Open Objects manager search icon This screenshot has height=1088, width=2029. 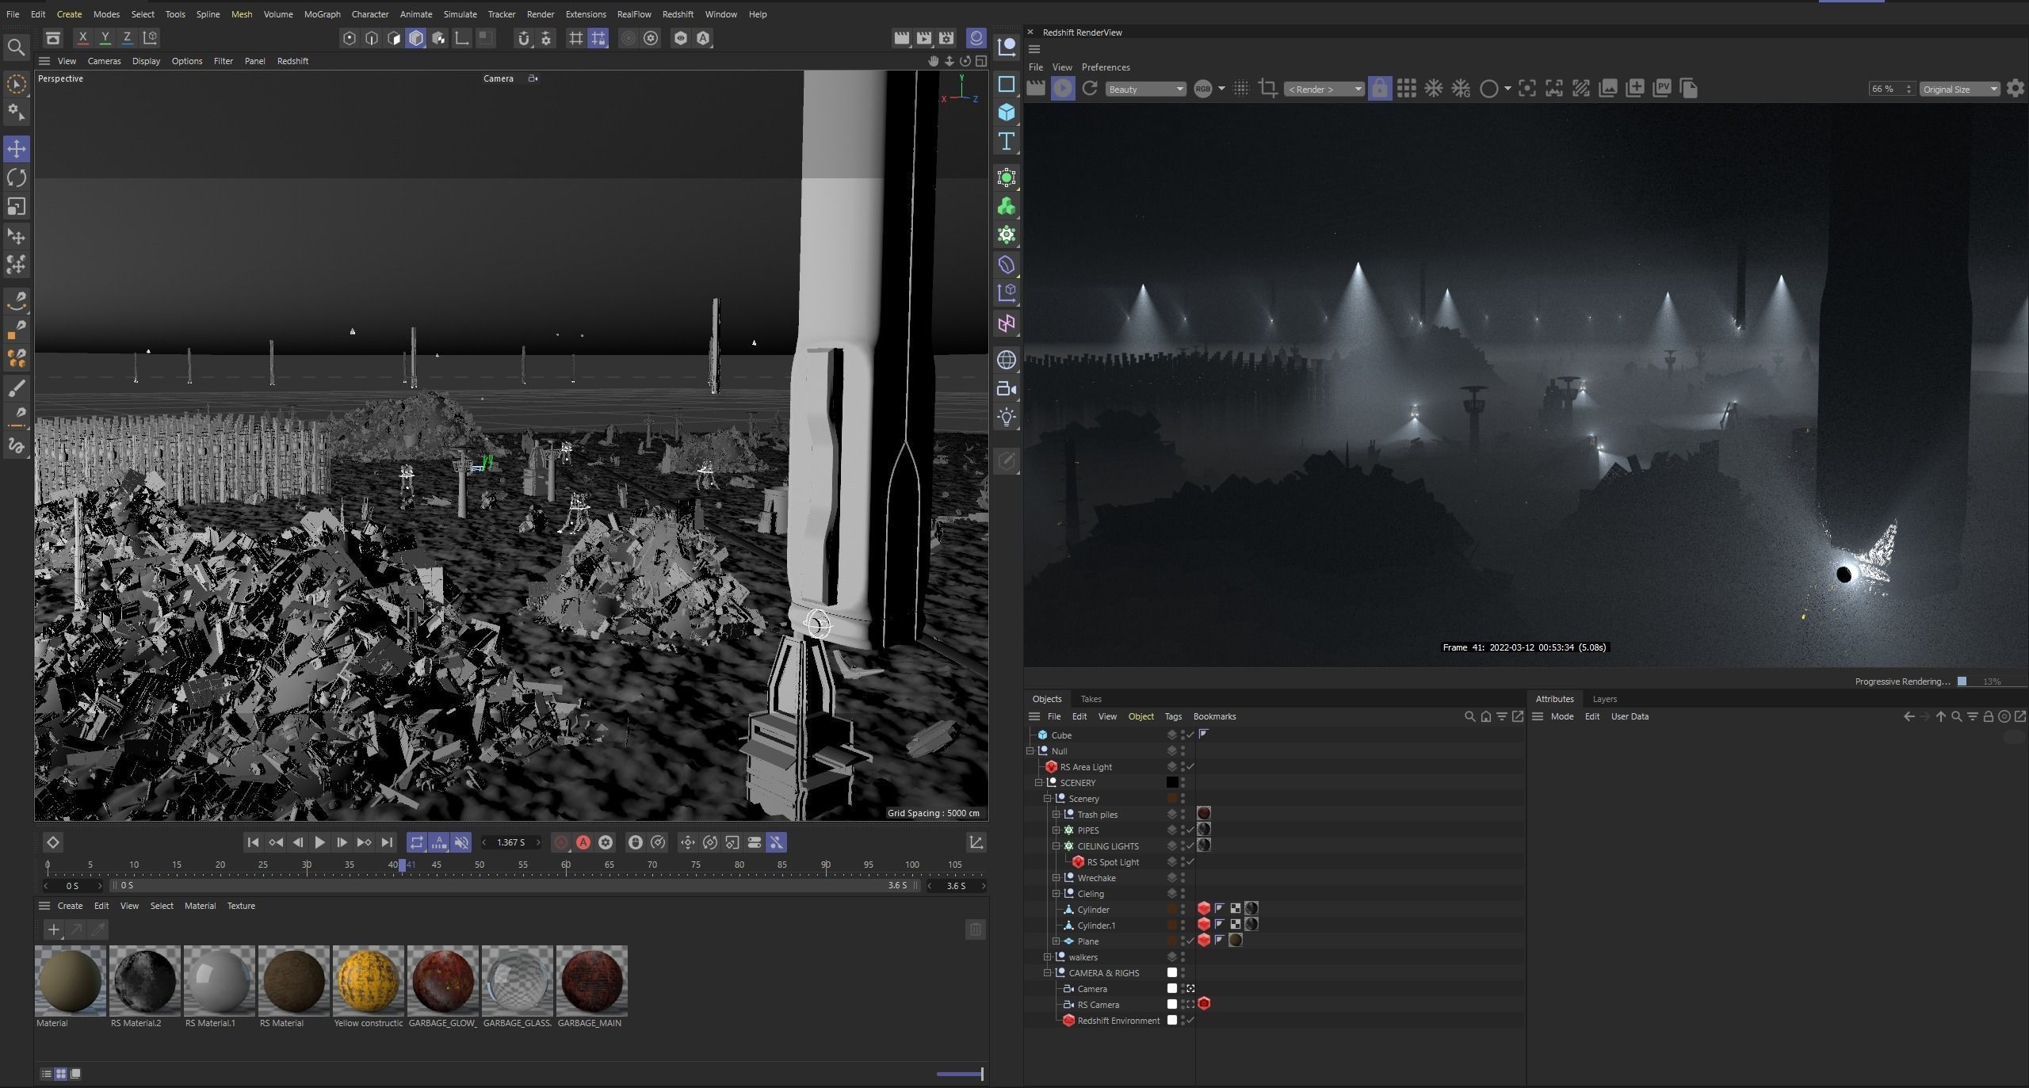click(x=1469, y=716)
